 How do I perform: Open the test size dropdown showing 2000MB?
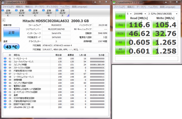[140, 14]
